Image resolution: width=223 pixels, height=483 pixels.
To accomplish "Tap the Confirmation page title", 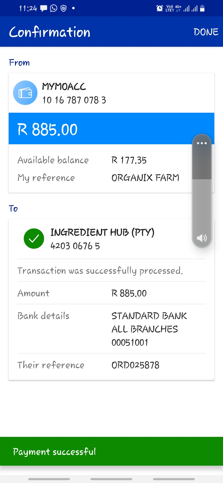I will click(x=50, y=32).
